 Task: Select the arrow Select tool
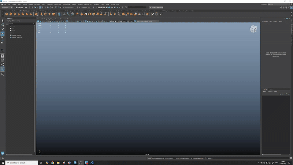(x=2, y=21)
